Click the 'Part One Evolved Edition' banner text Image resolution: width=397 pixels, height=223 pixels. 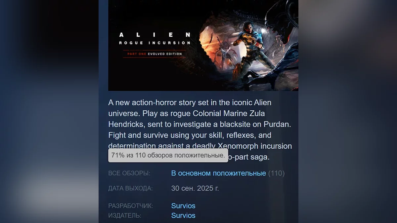click(x=154, y=54)
